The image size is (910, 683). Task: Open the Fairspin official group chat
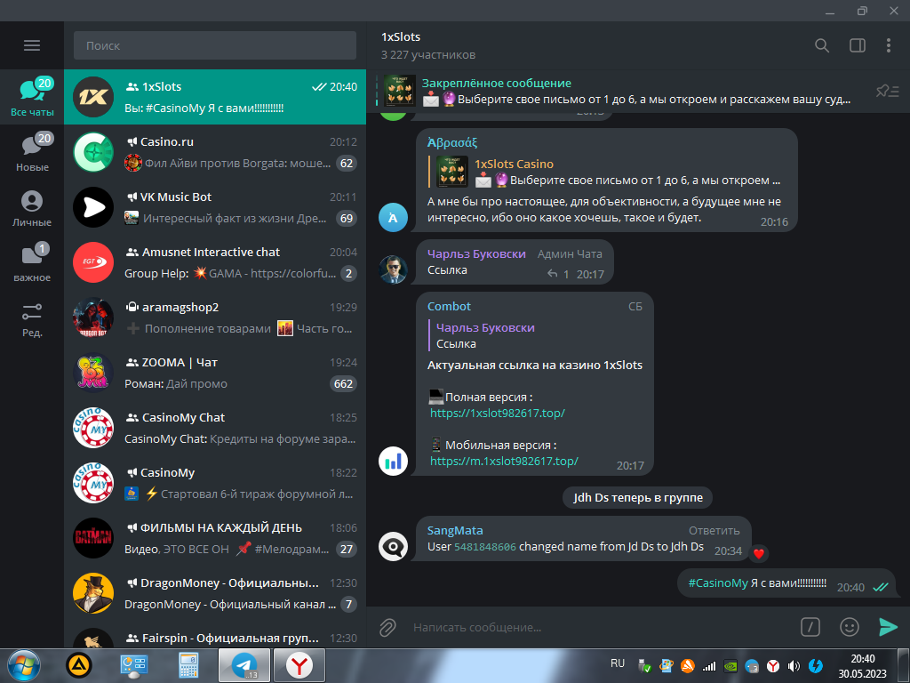pos(215,637)
